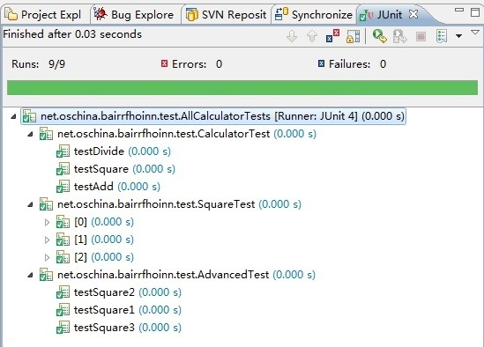Expand the [1] SquareTest parameter node
484x347 pixels.
pyautogui.click(x=47, y=240)
